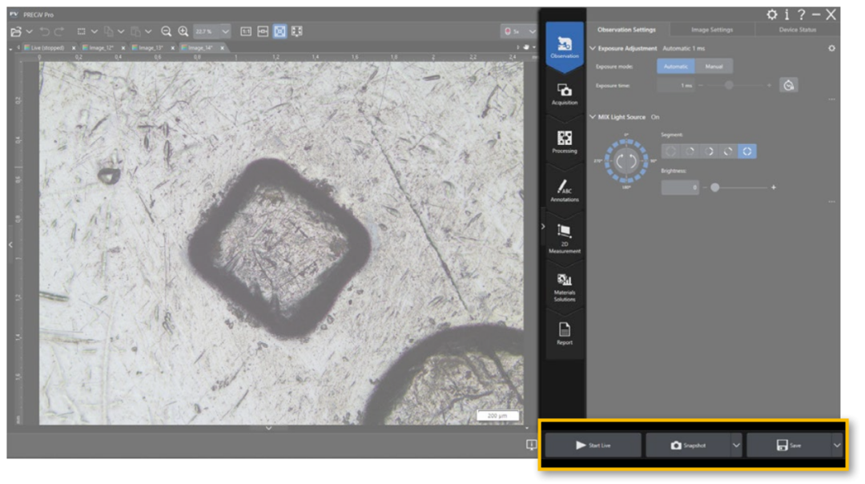Screen dimensions: 865x484
Task: Click the zoom in magnifier
Action: 183,31
